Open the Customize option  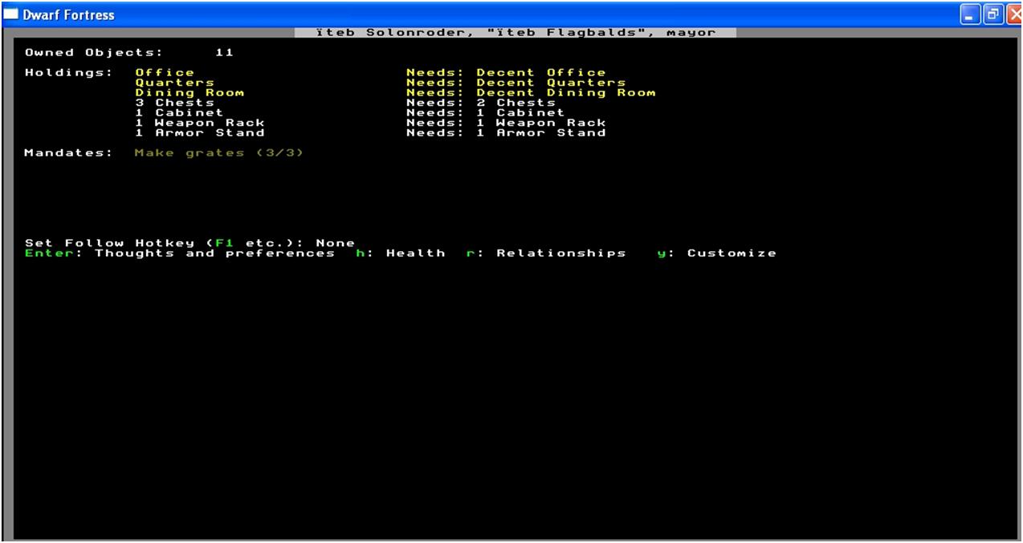pos(717,253)
